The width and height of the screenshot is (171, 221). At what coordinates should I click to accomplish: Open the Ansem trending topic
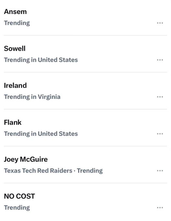[15, 12]
